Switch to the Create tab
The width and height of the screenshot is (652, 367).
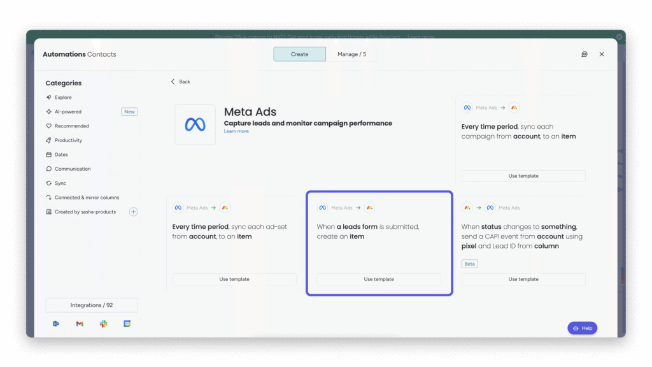pyautogui.click(x=299, y=54)
